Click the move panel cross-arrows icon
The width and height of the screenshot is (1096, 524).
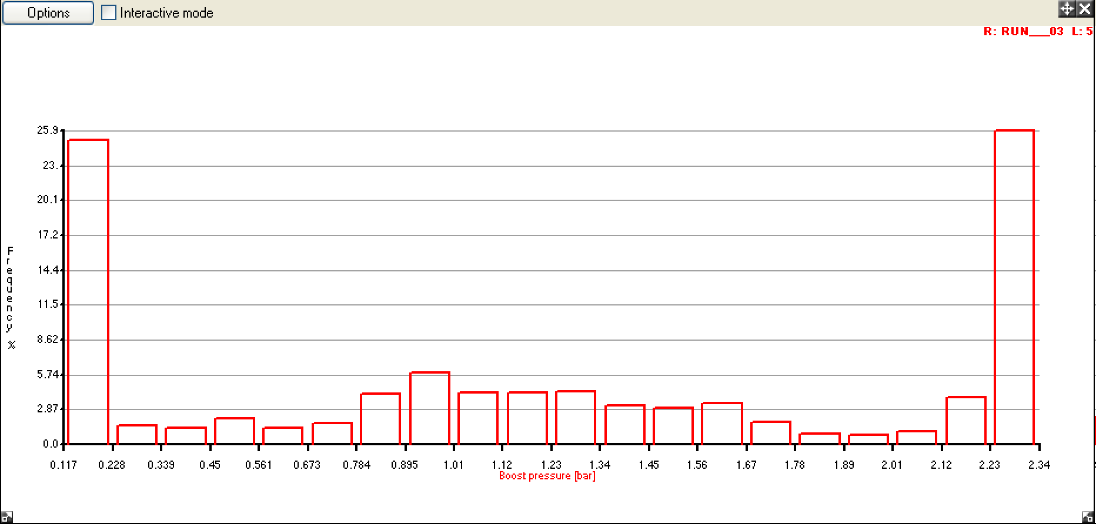(x=1067, y=9)
